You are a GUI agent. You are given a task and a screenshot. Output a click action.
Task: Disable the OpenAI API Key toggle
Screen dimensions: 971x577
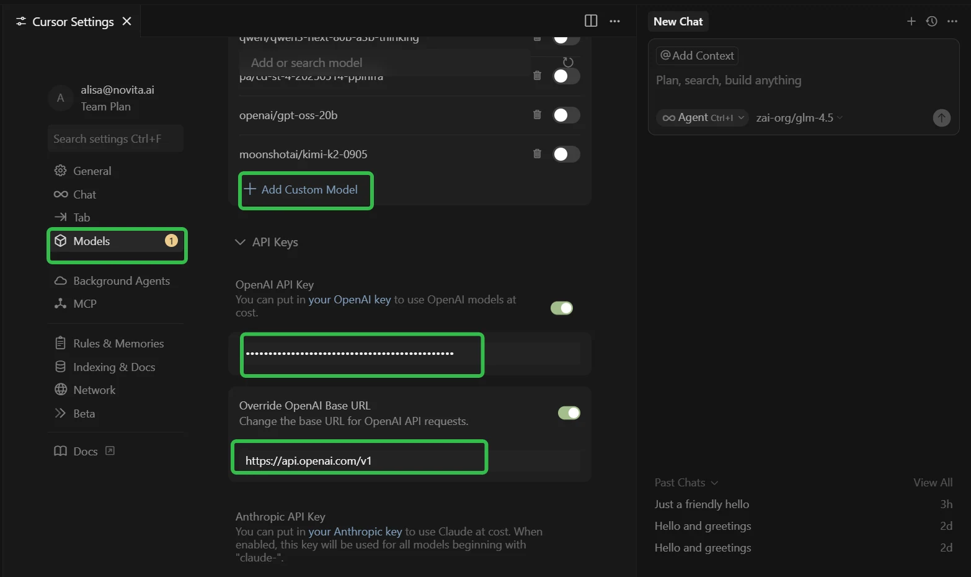point(562,308)
